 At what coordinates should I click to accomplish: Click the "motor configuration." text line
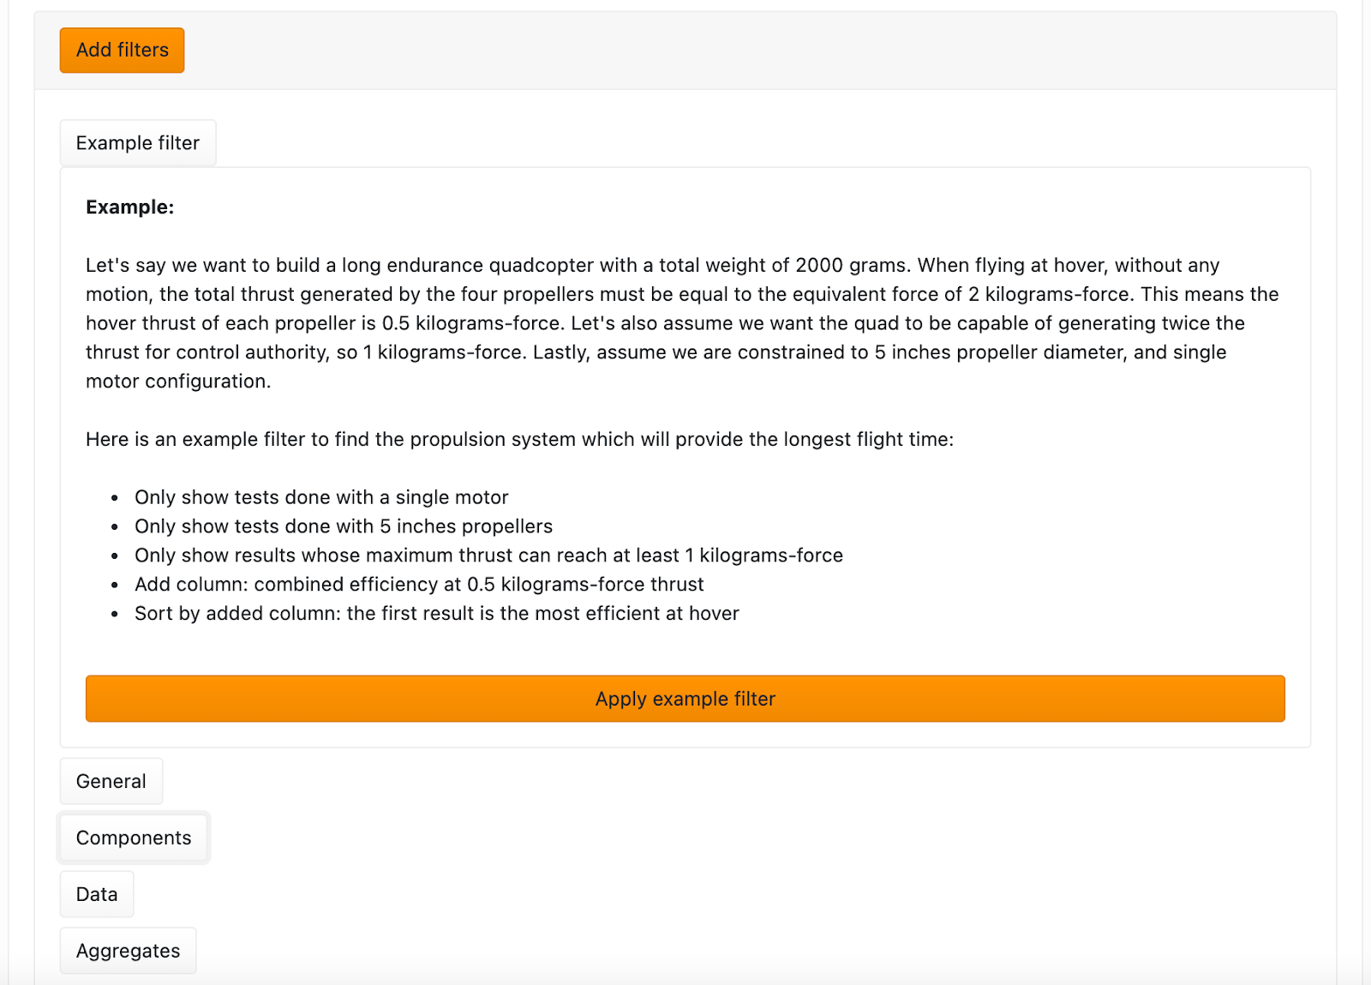178,381
